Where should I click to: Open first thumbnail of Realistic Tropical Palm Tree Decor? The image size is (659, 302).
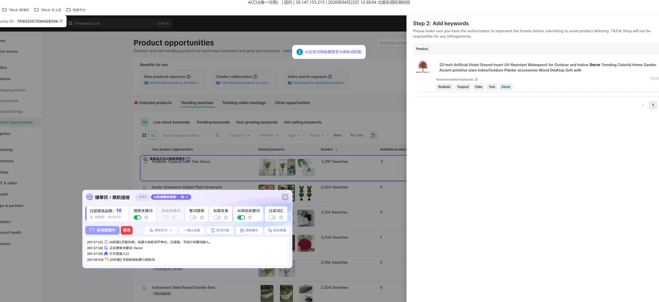[x=267, y=167]
